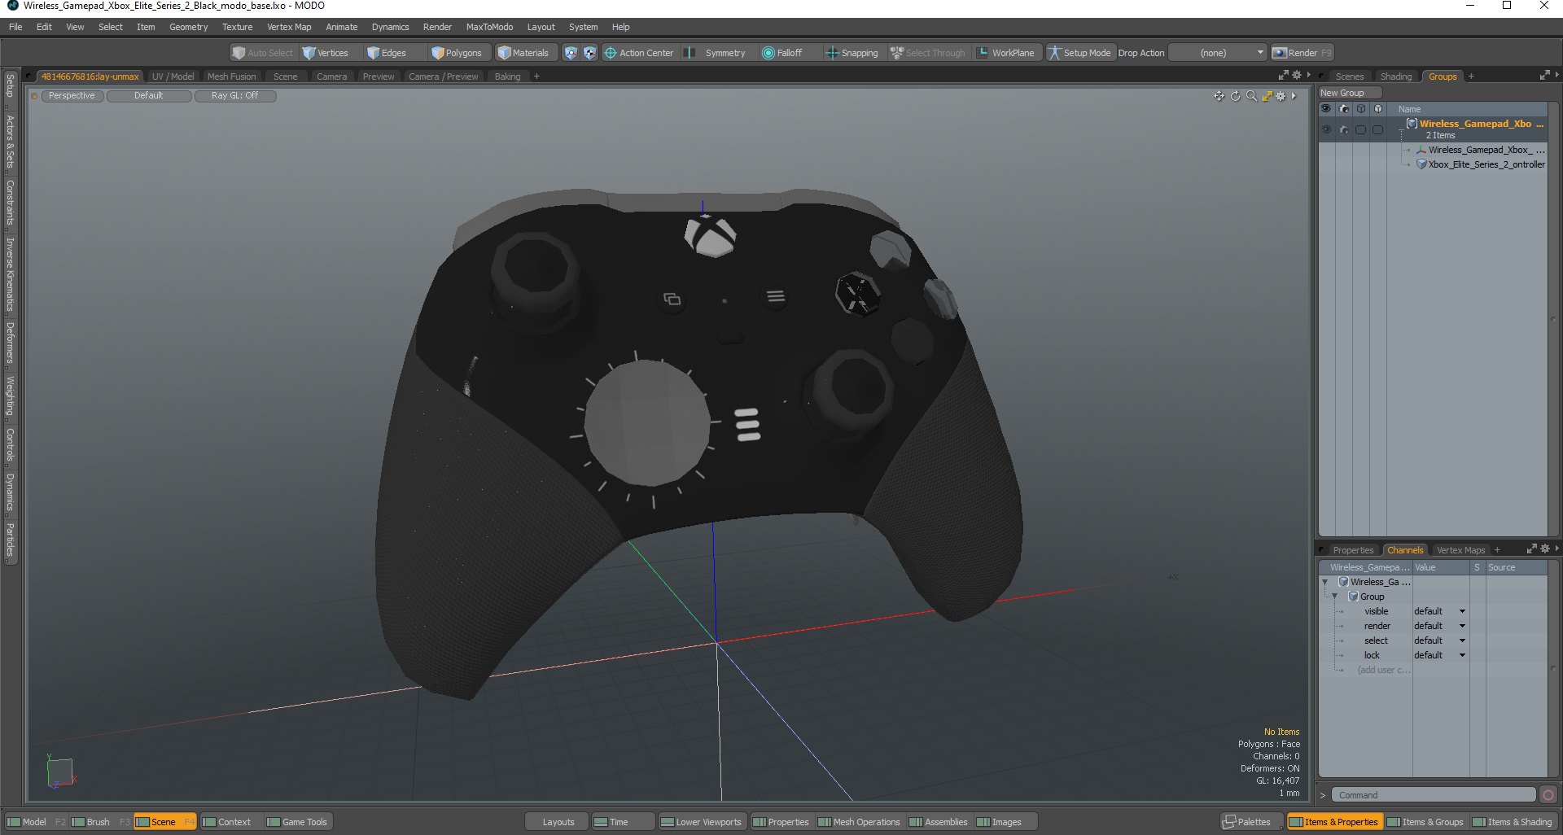Screen dimensions: 1563x835
Task: Click the Command input field
Action: (x=1434, y=795)
